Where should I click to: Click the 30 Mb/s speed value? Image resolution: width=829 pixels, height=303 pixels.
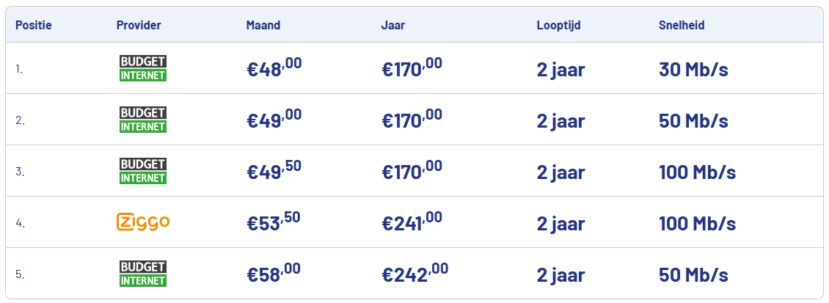point(693,70)
